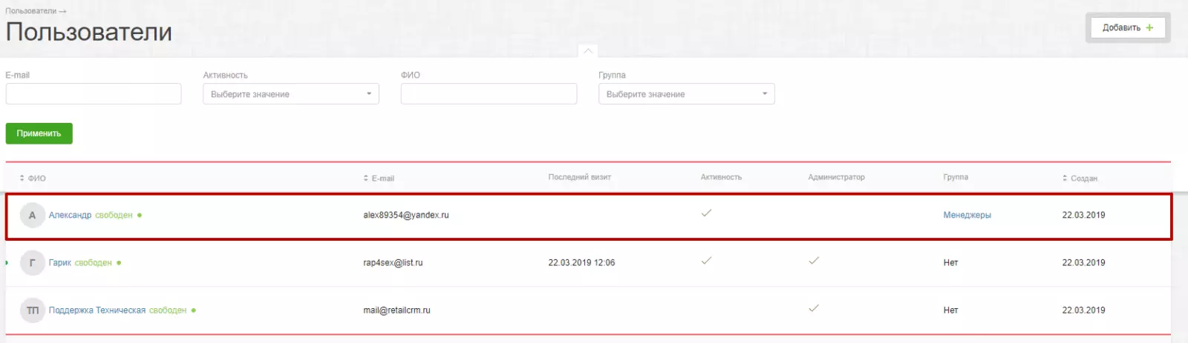Image resolution: width=1188 pixels, height=343 pixels.
Task: Click activity checkmark in Александр row
Action: pos(706,213)
